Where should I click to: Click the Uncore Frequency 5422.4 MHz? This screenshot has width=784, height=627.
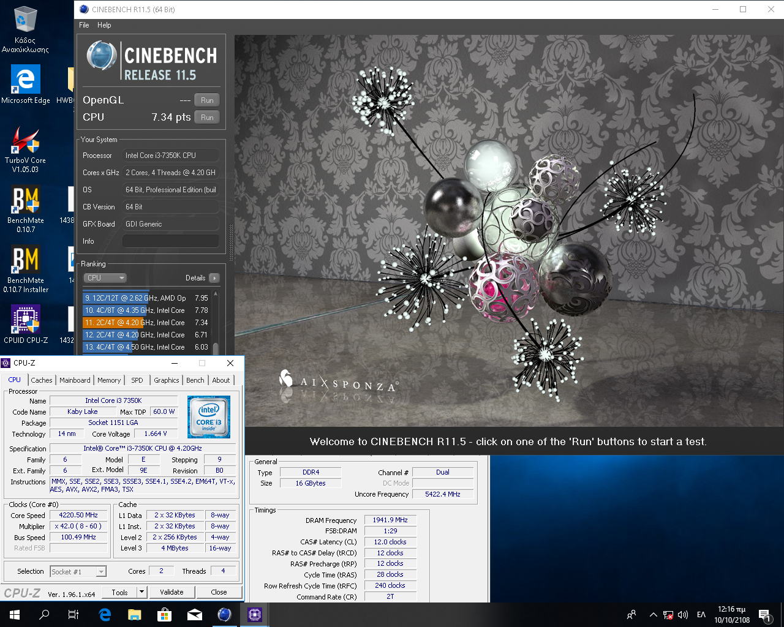coord(443,494)
